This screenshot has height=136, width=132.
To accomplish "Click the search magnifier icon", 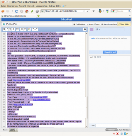I will click(129, 11).
